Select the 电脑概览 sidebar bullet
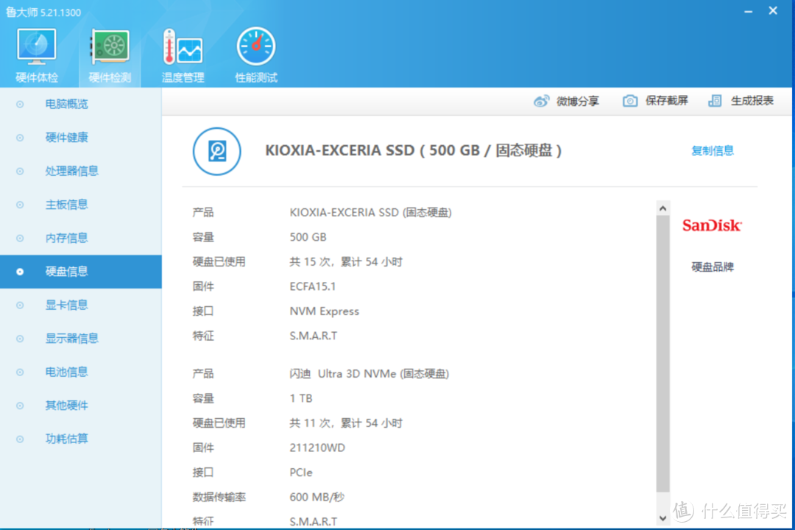This screenshot has width=795, height=530. point(20,104)
